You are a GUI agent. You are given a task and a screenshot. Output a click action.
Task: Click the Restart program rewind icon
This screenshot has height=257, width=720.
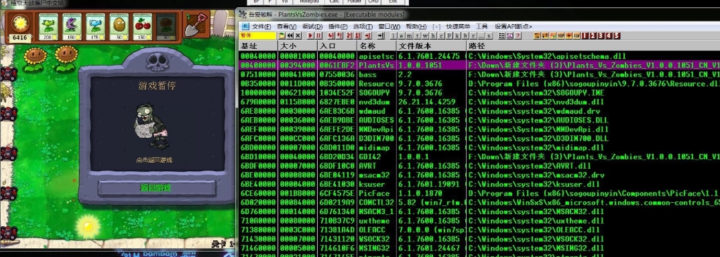coord(290,35)
